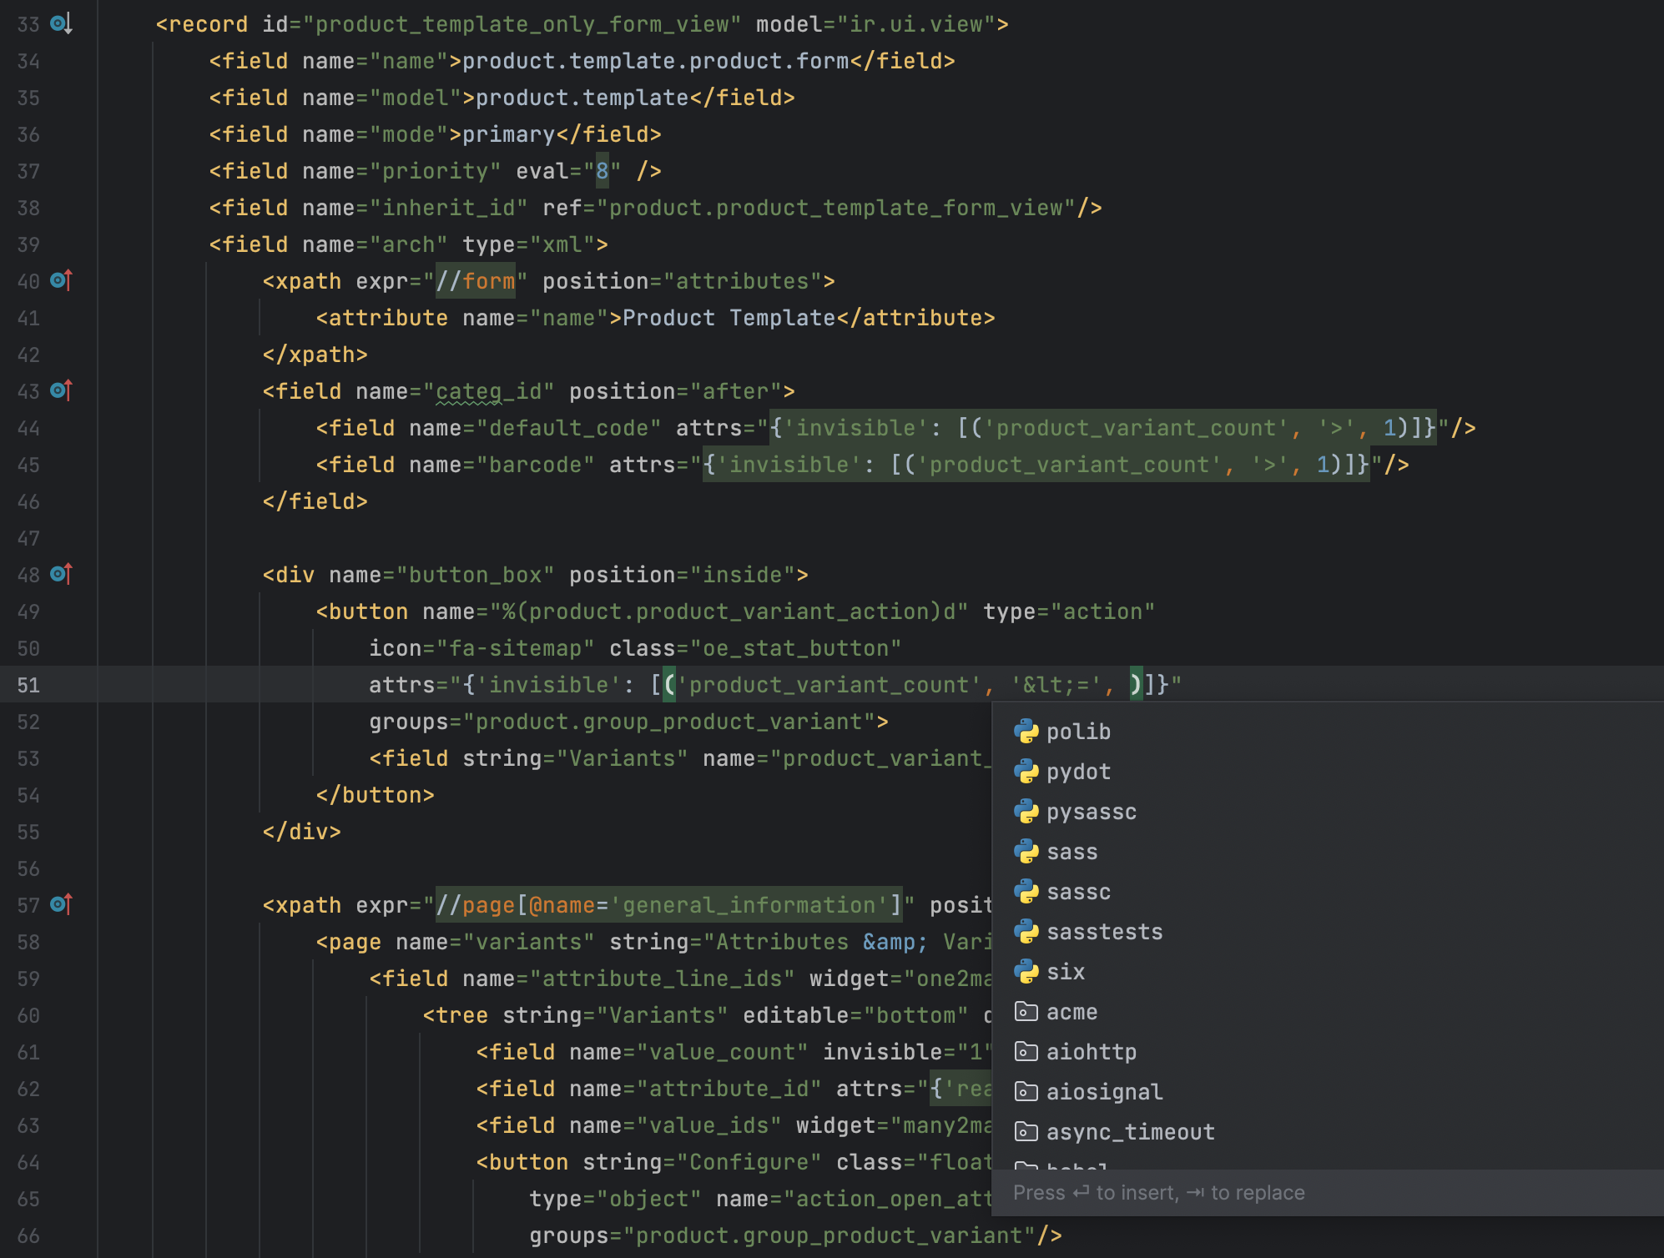Select pydot from the completion popup
The width and height of the screenshot is (1664, 1258).
click(x=1078, y=772)
